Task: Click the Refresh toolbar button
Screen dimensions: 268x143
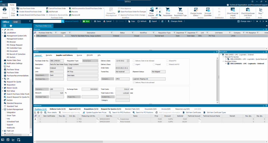Action: pyautogui.click(x=142, y=21)
